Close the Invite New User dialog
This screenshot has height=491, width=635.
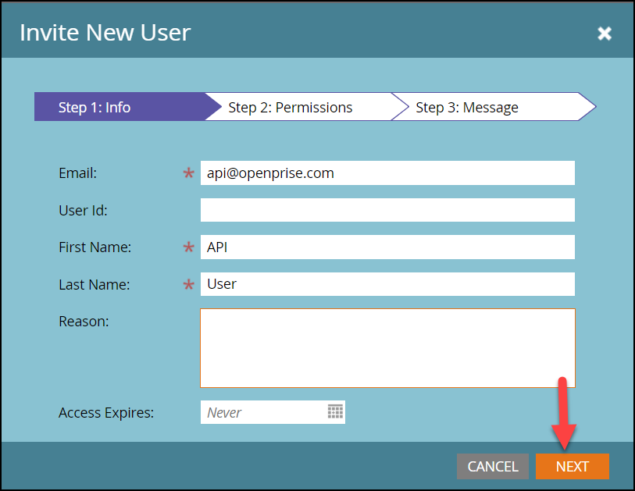click(604, 33)
